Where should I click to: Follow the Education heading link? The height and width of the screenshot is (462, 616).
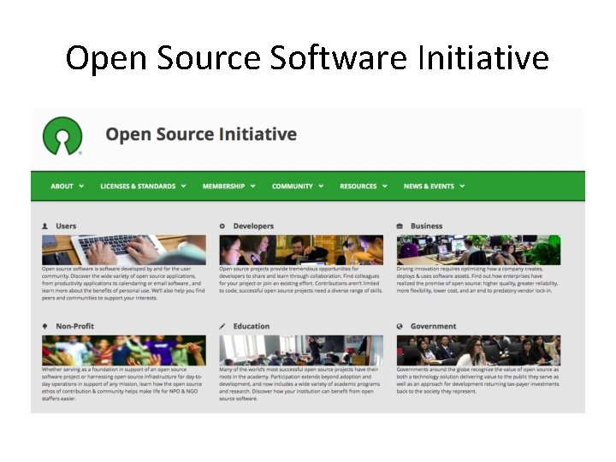click(x=252, y=326)
